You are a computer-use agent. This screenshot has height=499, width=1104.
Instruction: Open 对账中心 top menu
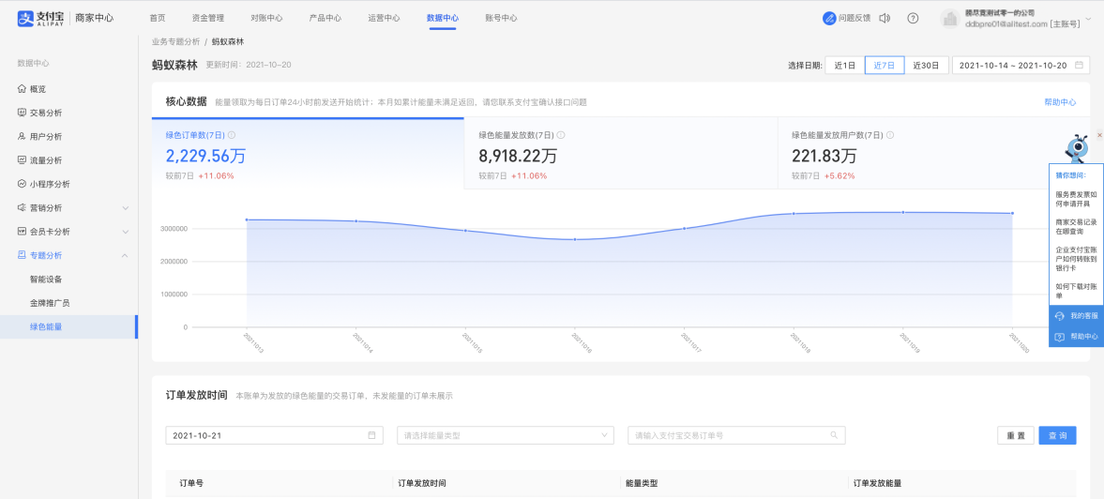tap(266, 19)
